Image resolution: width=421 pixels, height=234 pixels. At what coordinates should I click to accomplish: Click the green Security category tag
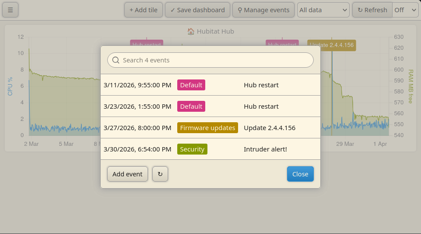(x=192, y=149)
